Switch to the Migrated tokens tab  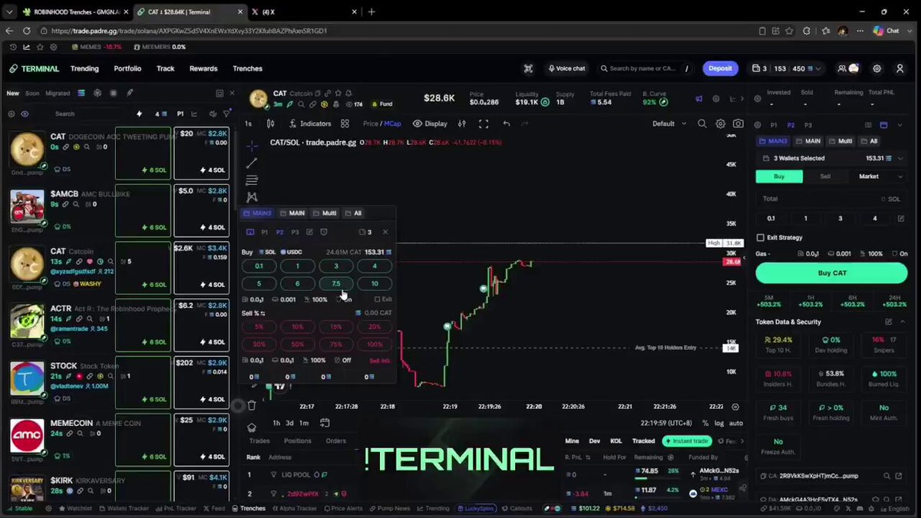pos(58,93)
